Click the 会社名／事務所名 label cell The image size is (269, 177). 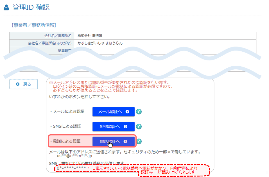coord(42,36)
